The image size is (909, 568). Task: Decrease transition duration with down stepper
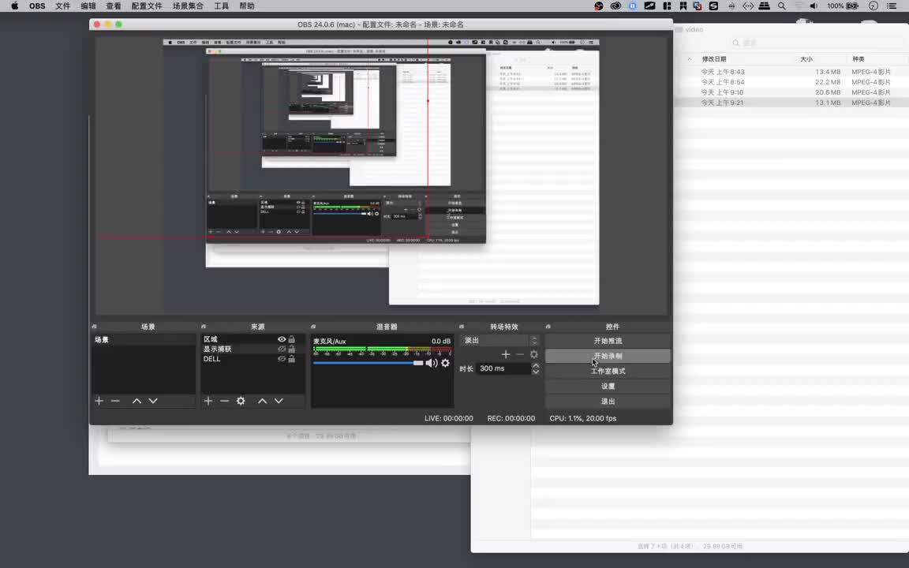536,372
